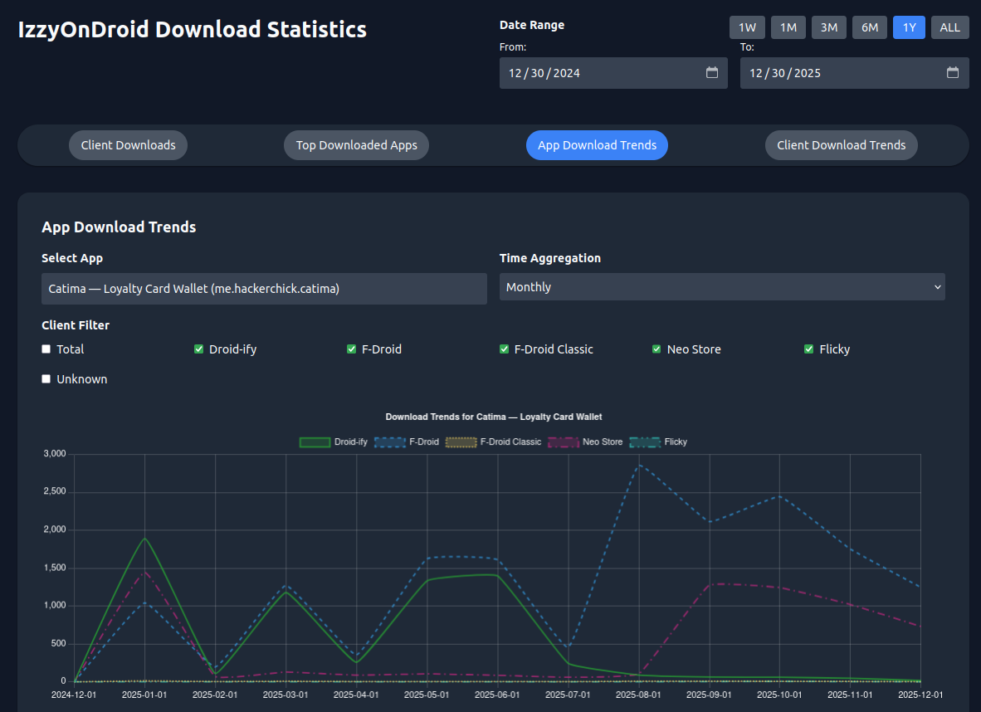Hide Neo Store series via legend swatch
The height and width of the screenshot is (712, 981).
(x=564, y=442)
